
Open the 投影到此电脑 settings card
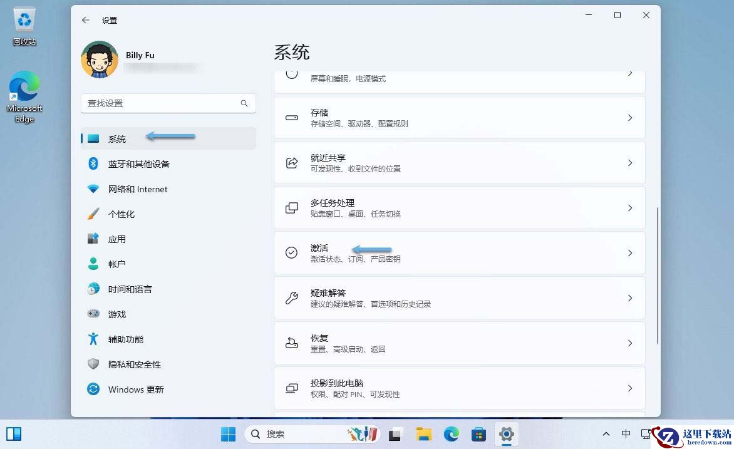click(x=459, y=388)
